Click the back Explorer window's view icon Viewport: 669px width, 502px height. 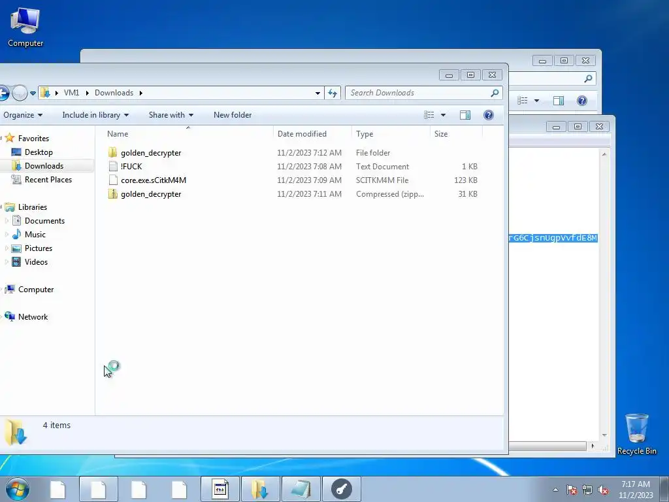[523, 100]
